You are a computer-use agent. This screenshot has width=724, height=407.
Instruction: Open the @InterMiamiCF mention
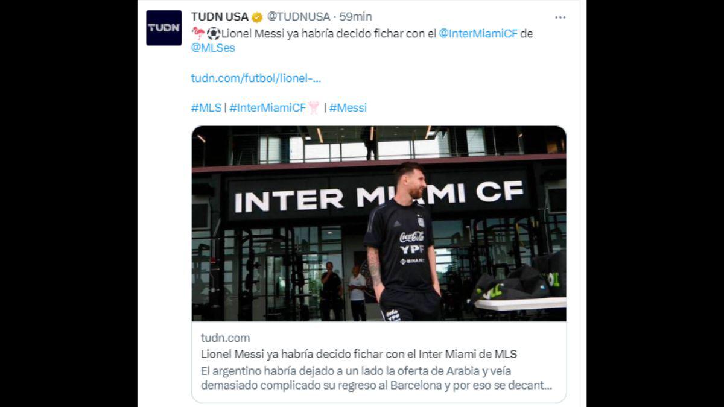[x=478, y=34]
